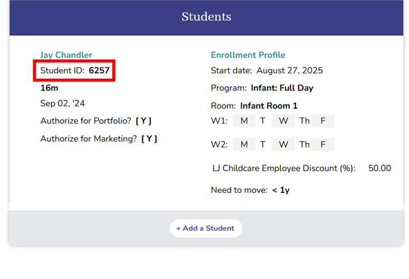Toggle Wednesday in the W1 schedule row
409x279 pixels.
283,121
